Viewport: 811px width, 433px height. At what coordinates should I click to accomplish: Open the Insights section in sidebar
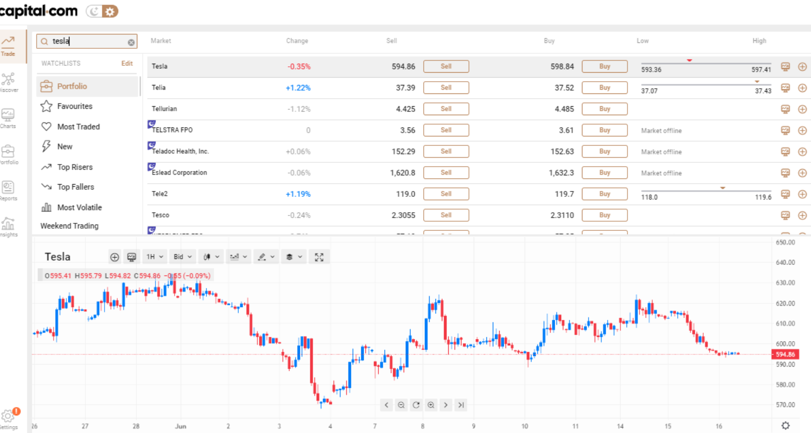8,227
